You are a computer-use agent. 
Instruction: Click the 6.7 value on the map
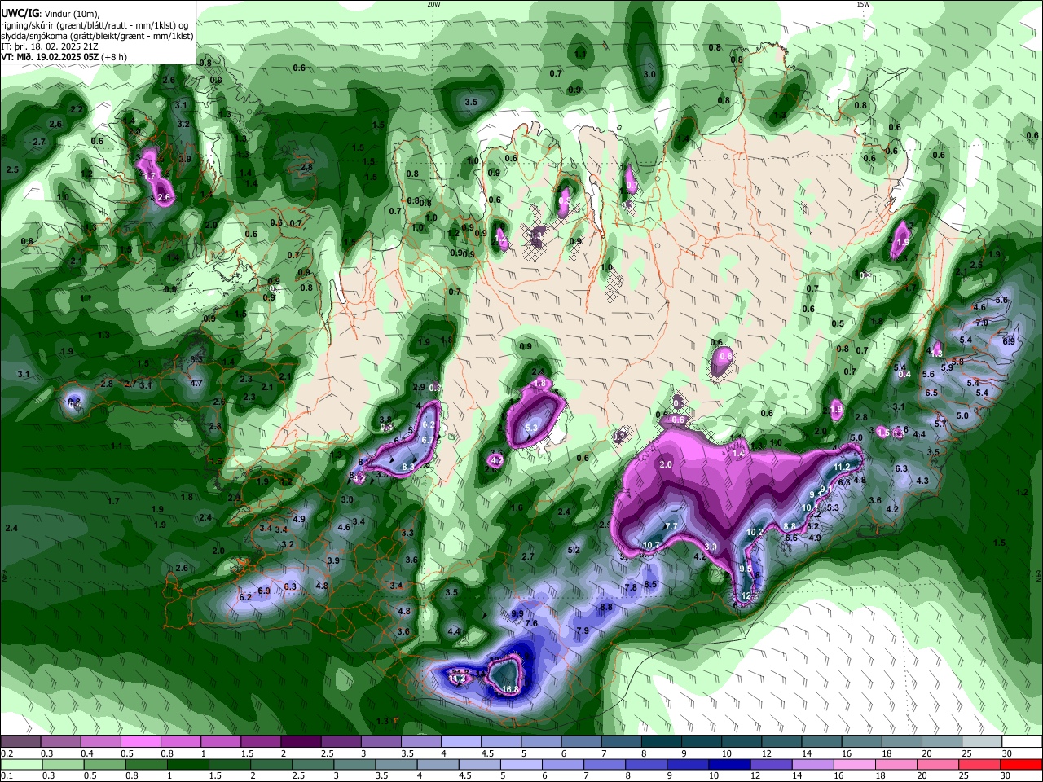pos(429,440)
